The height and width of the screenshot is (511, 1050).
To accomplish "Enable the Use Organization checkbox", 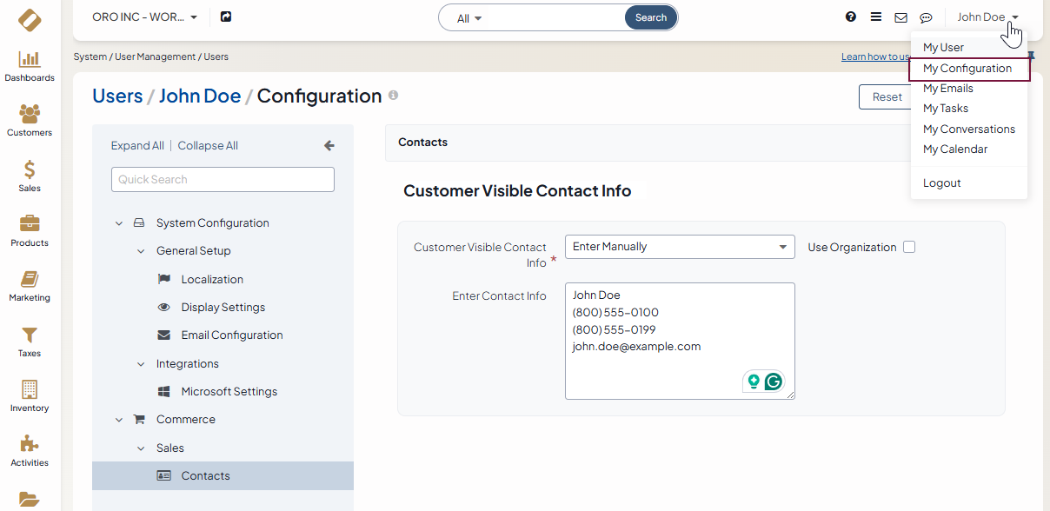I will point(909,247).
